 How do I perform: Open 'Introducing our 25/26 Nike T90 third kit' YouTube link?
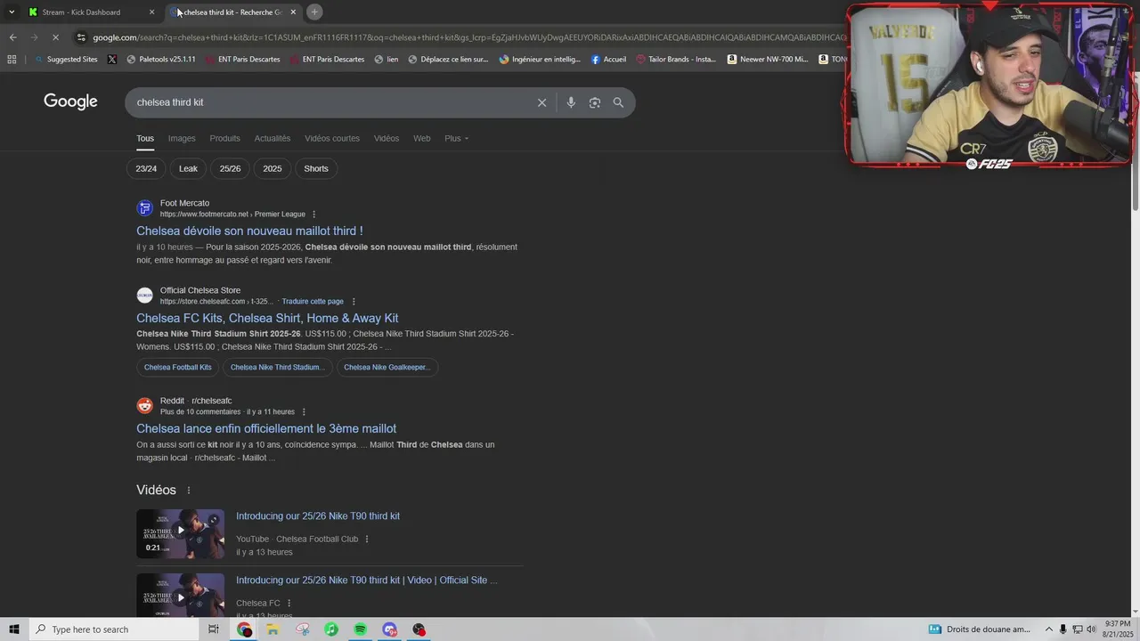pos(318,516)
